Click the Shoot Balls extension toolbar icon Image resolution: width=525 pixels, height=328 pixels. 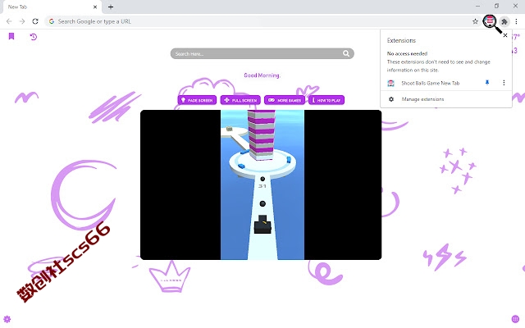click(490, 21)
